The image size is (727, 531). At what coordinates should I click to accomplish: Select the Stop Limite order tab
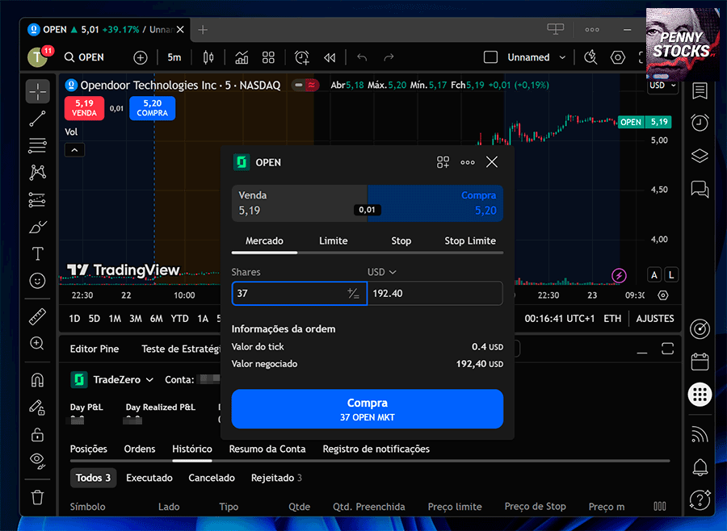[470, 241]
